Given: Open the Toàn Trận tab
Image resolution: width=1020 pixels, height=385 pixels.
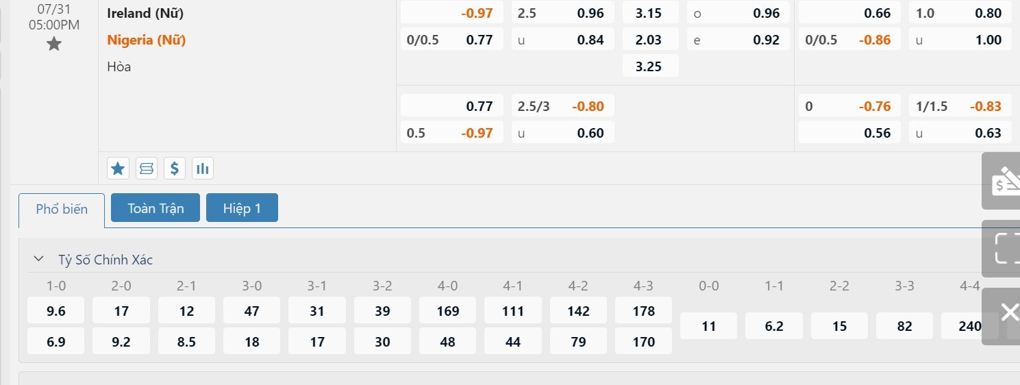Looking at the screenshot, I should pos(156,208).
